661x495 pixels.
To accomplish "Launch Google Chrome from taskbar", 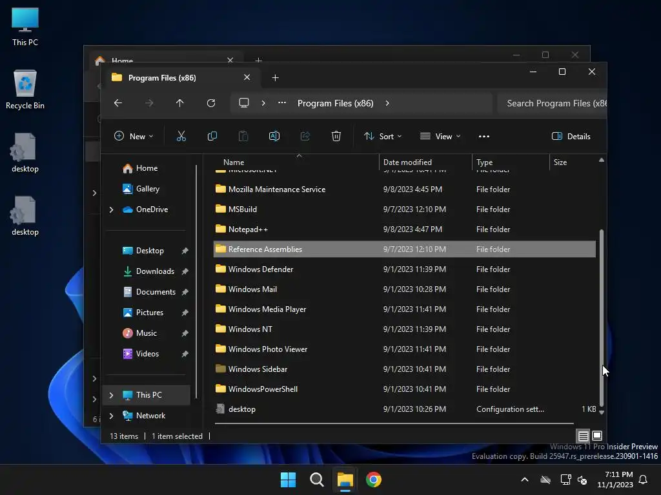I will (x=374, y=480).
